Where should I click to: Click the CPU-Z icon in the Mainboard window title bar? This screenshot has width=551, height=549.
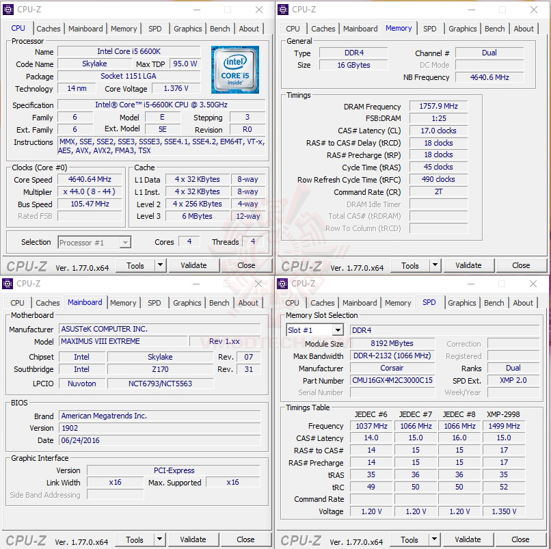pyautogui.click(x=8, y=284)
